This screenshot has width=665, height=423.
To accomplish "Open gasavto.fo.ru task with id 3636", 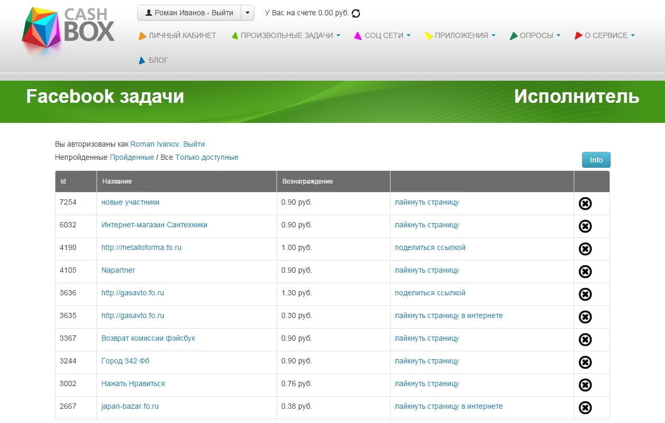I will coord(132,293).
